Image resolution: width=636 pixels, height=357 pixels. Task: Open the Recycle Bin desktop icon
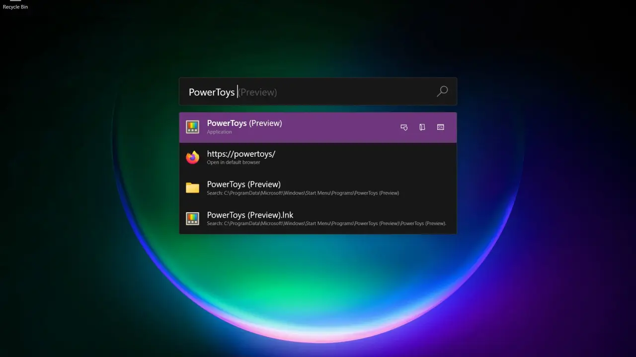pyautogui.click(x=15, y=5)
